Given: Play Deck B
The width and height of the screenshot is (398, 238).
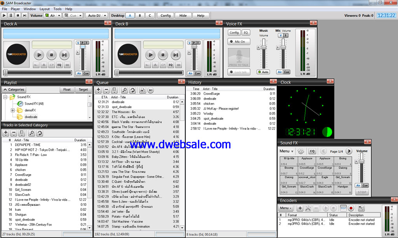Looking at the screenshot, I should pyautogui.click(x=150, y=54).
